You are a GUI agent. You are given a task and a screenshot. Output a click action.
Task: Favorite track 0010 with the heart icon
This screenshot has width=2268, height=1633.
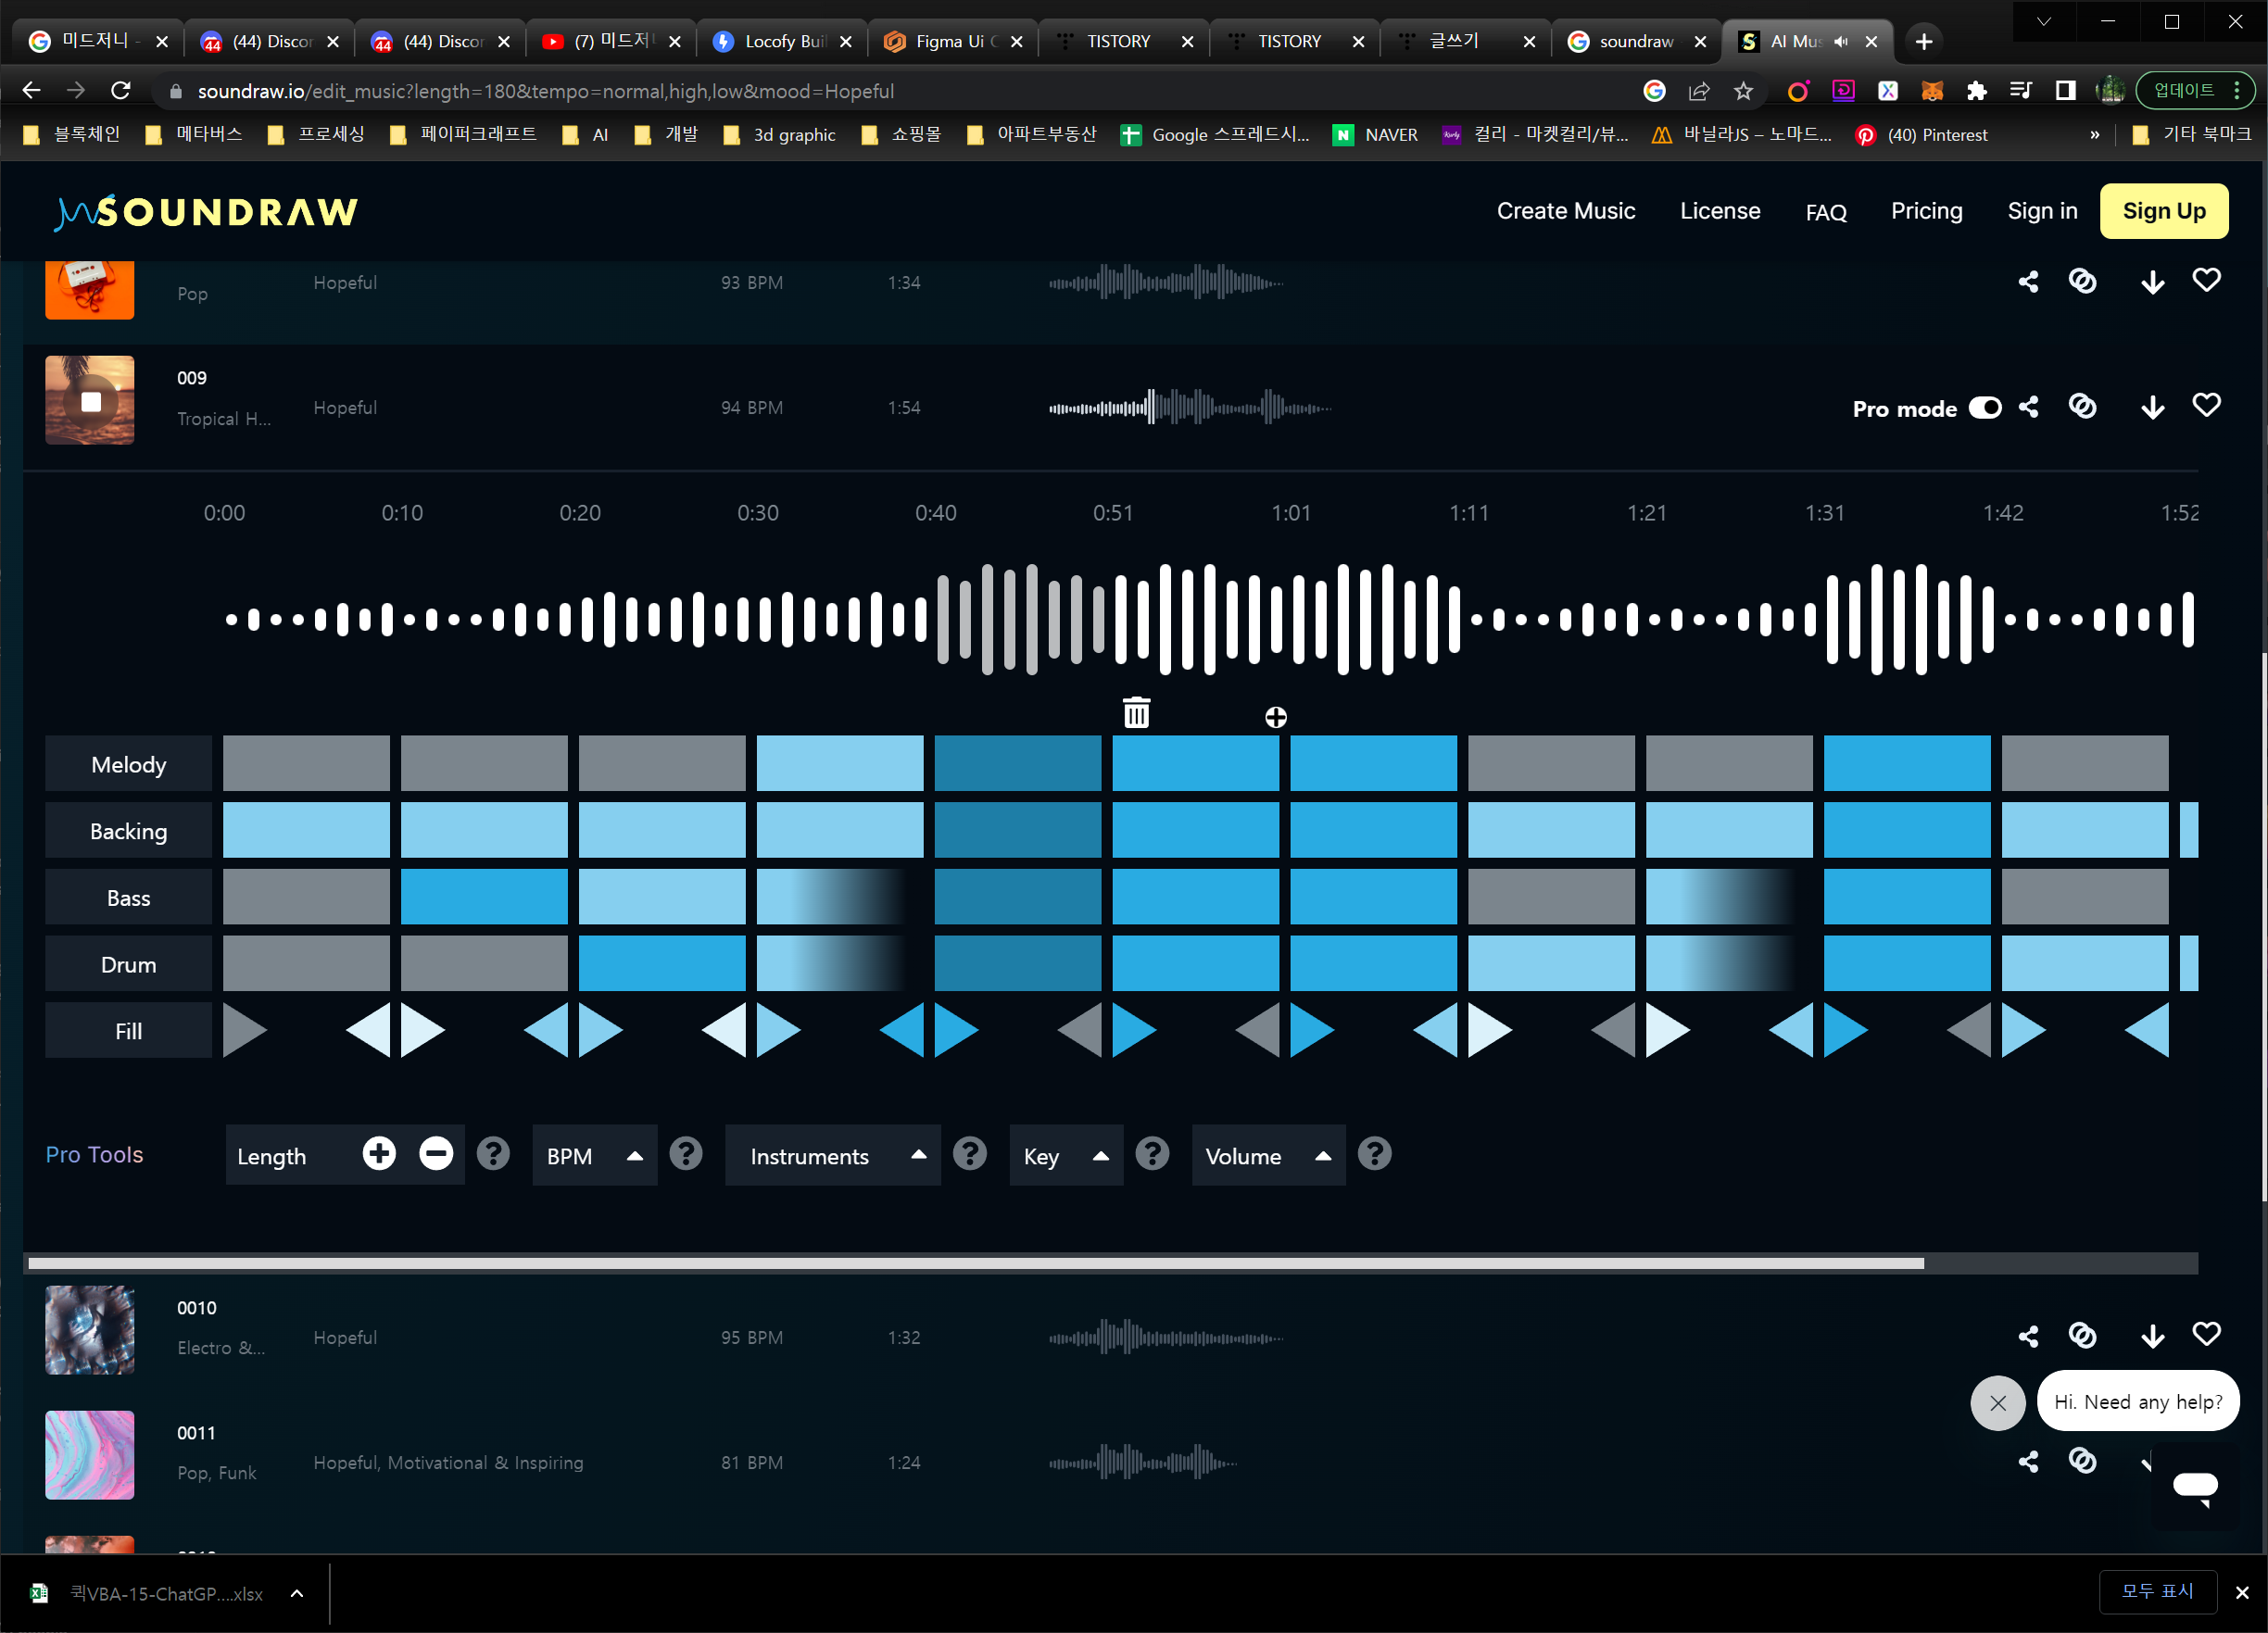point(2206,1334)
